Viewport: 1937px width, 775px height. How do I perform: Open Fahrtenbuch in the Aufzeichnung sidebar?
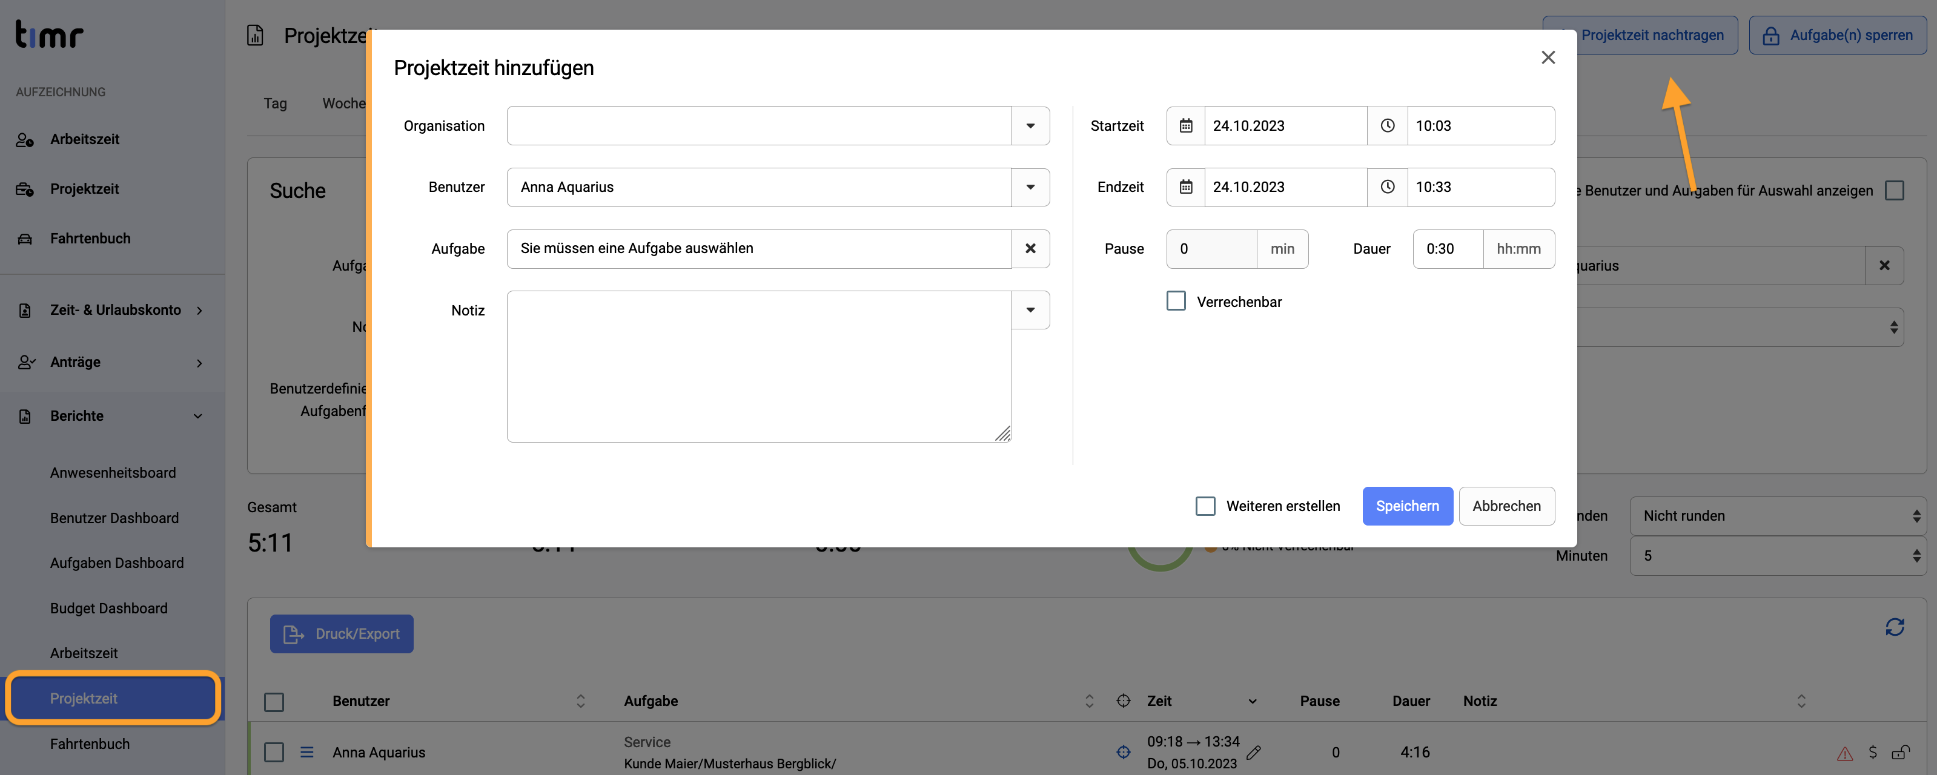(x=90, y=239)
